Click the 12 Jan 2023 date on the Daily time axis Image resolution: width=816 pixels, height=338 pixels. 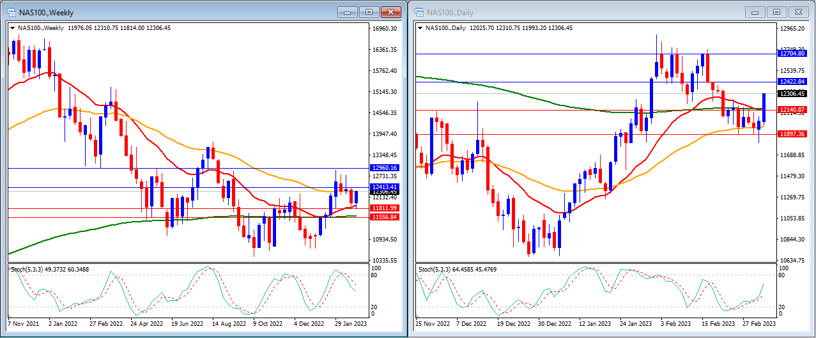click(x=594, y=324)
